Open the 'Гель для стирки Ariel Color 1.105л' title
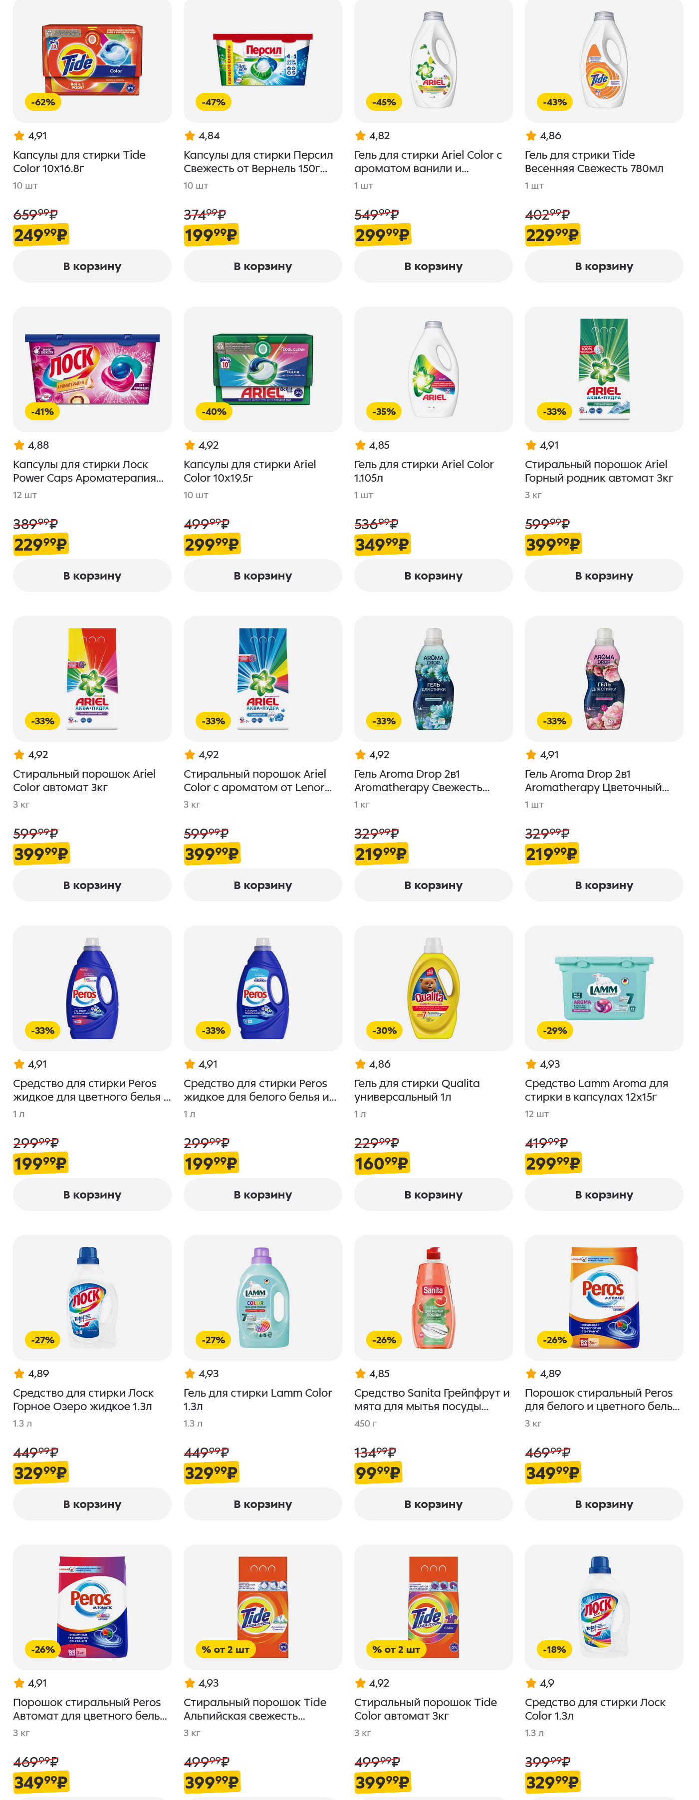699x1800 pixels. pyautogui.click(x=423, y=471)
